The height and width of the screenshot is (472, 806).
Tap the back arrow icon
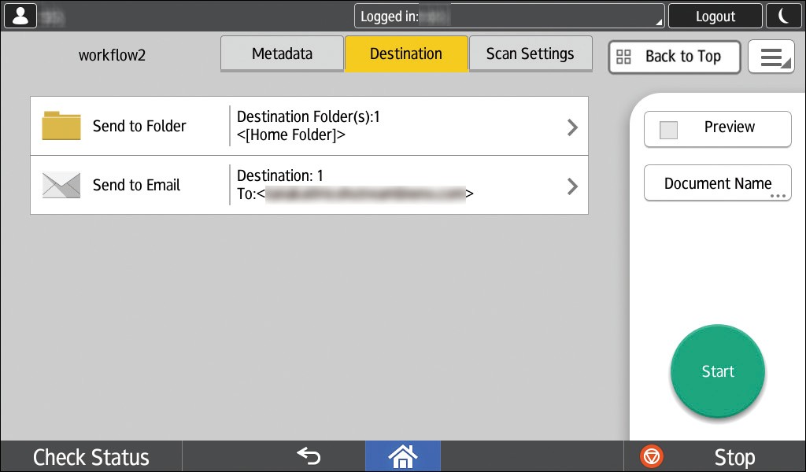309,456
